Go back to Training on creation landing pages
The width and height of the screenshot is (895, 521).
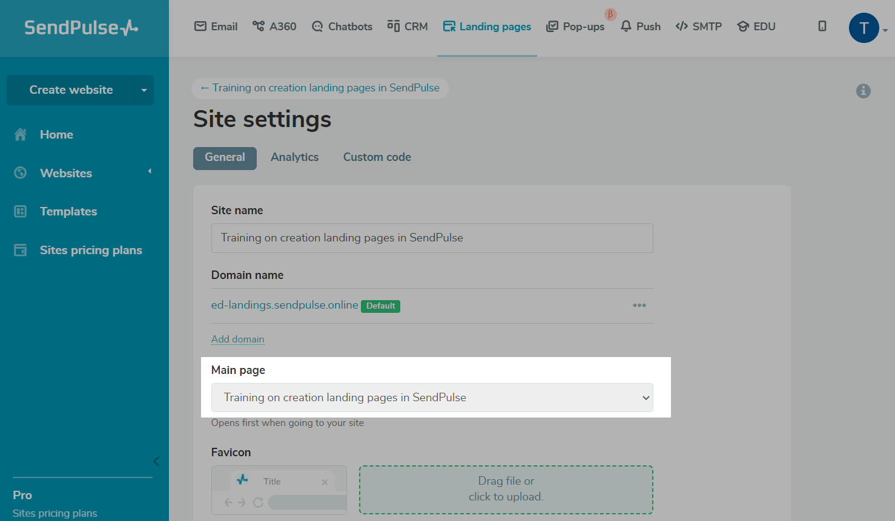click(x=320, y=88)
